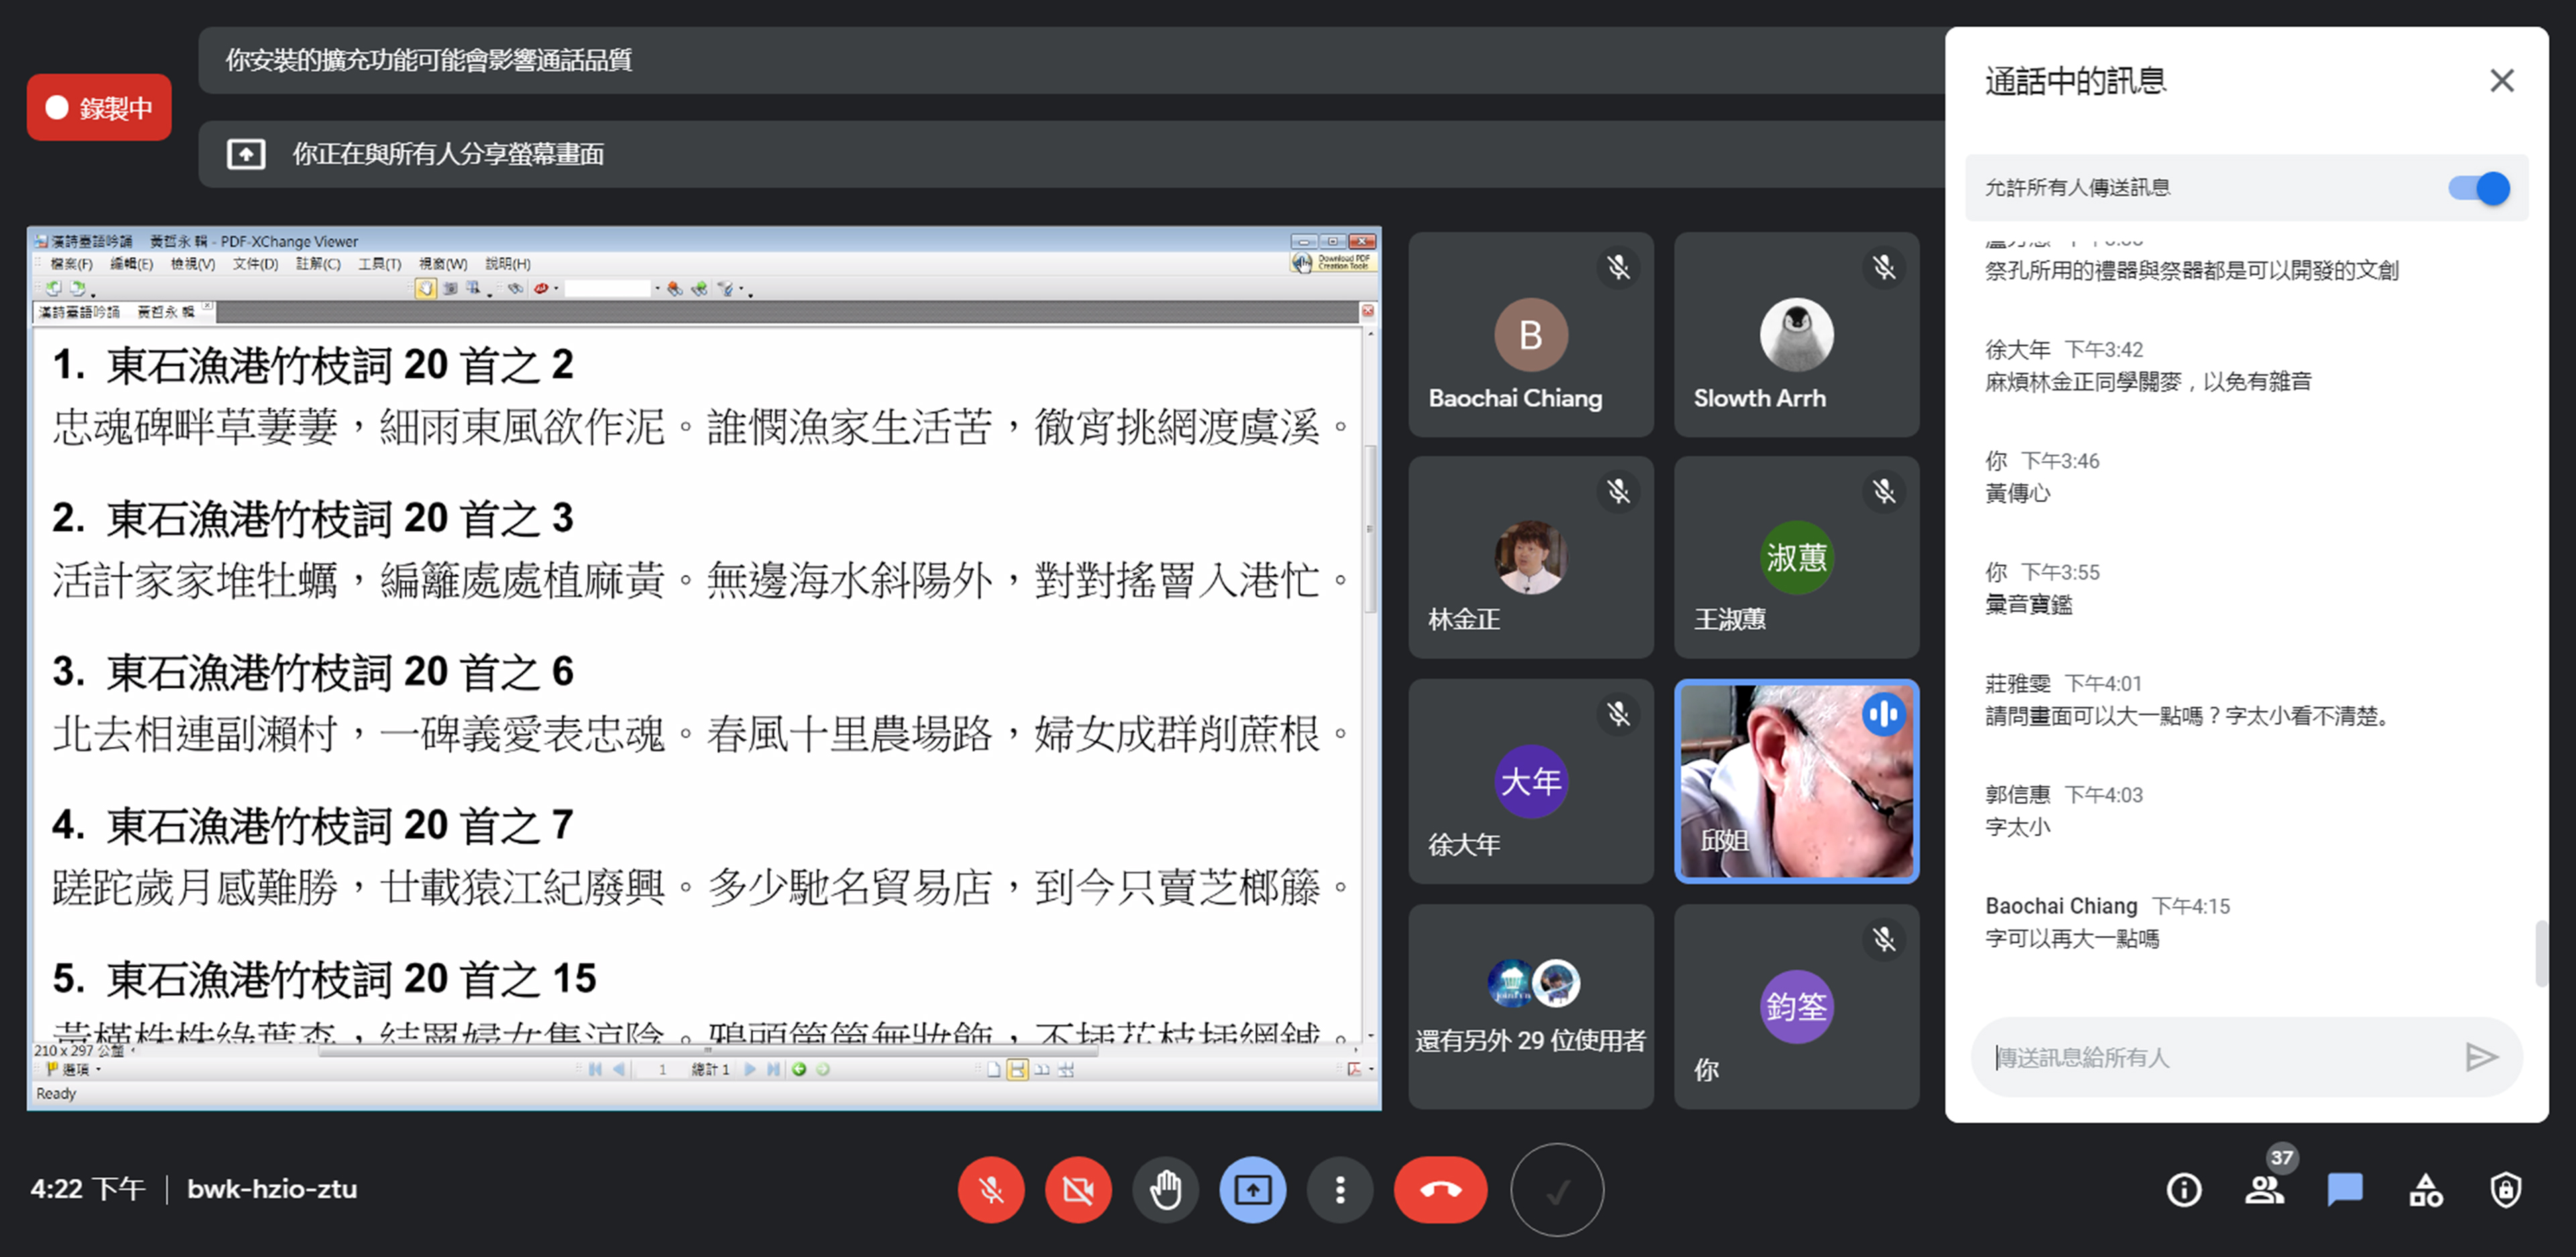Screen dimensions: 2576x1257
Task: Stop presenting via the share screen button
Action: [x=1252, y=1190]
